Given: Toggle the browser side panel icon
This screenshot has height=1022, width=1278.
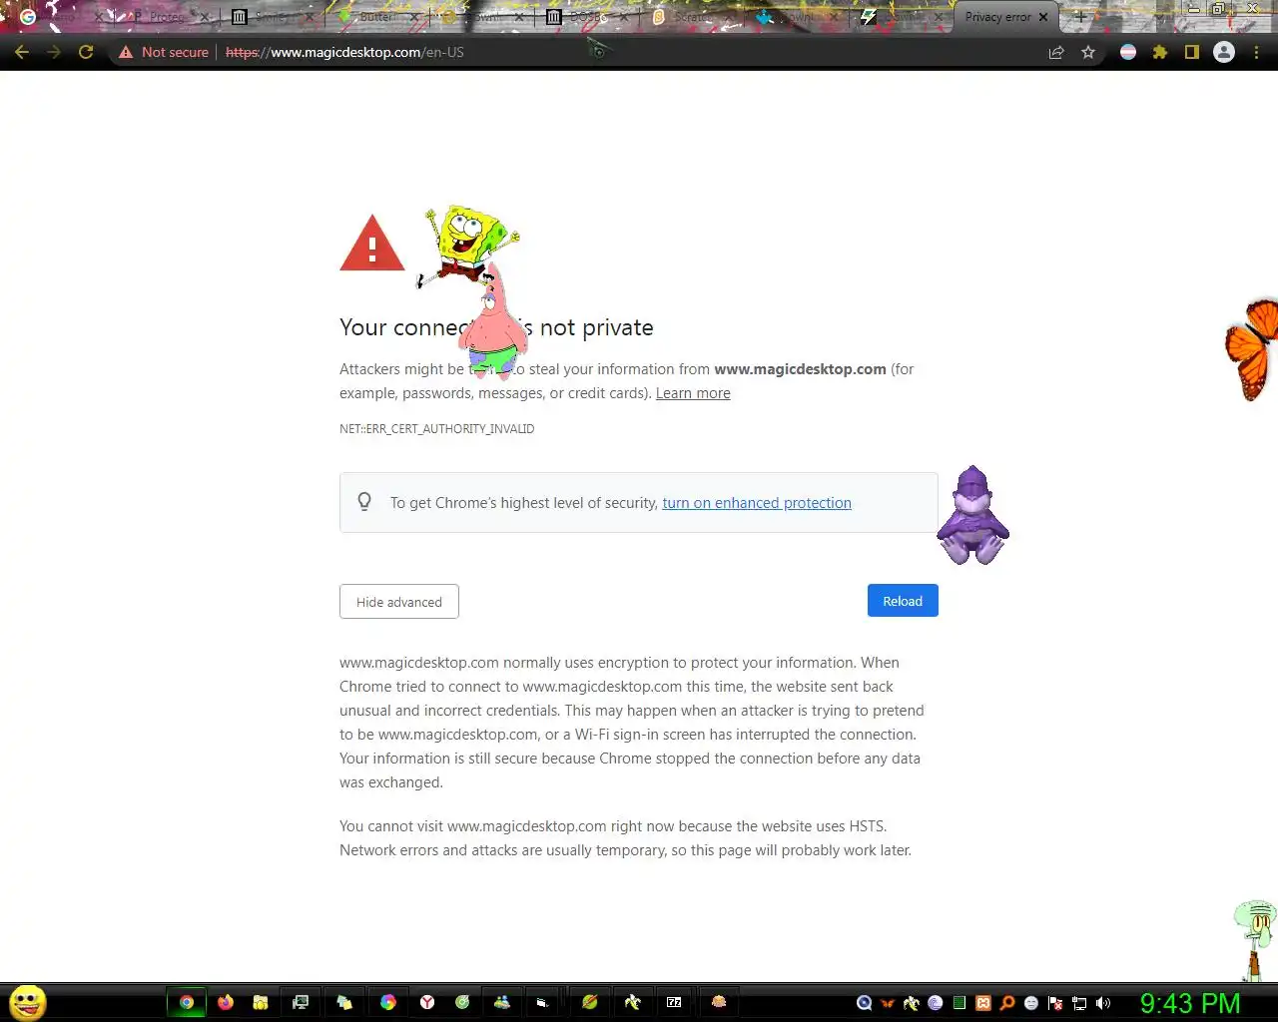Looking at the screenshot, I should point(1191,52).
